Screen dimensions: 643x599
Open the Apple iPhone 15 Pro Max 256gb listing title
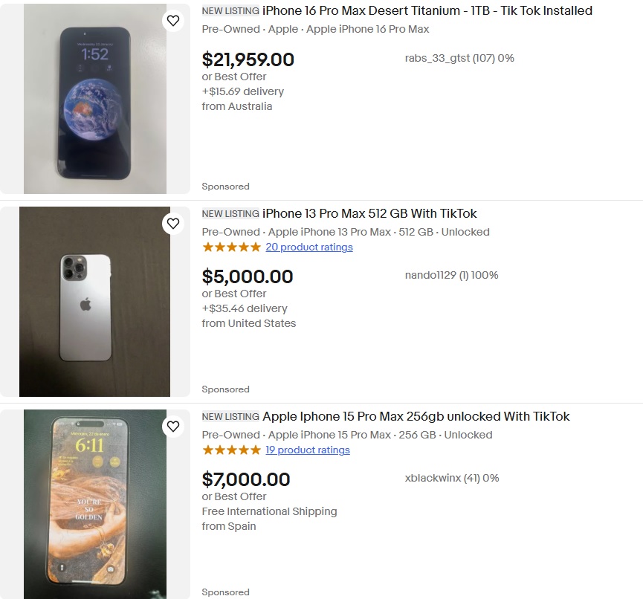coord(416,417)
